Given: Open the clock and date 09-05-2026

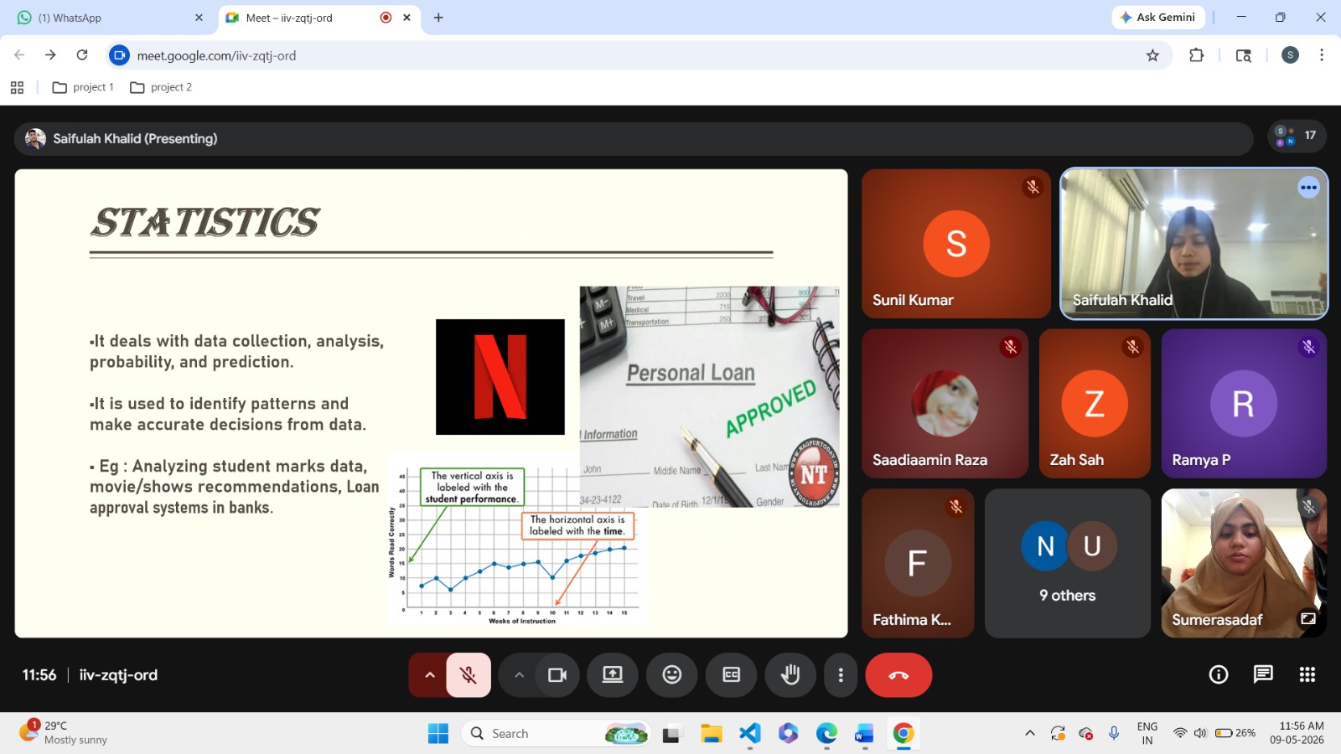Looking at the screenshot, I should tap(1297, 734).
